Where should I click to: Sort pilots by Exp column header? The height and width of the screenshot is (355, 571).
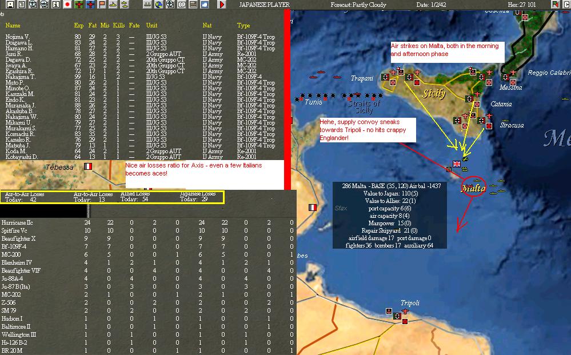(79, 25)
